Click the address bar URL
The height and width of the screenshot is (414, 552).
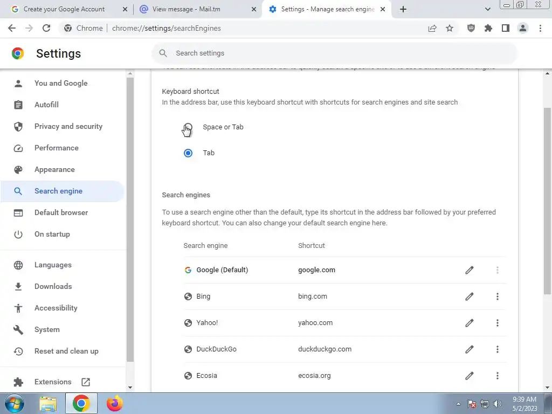[166, 28]
